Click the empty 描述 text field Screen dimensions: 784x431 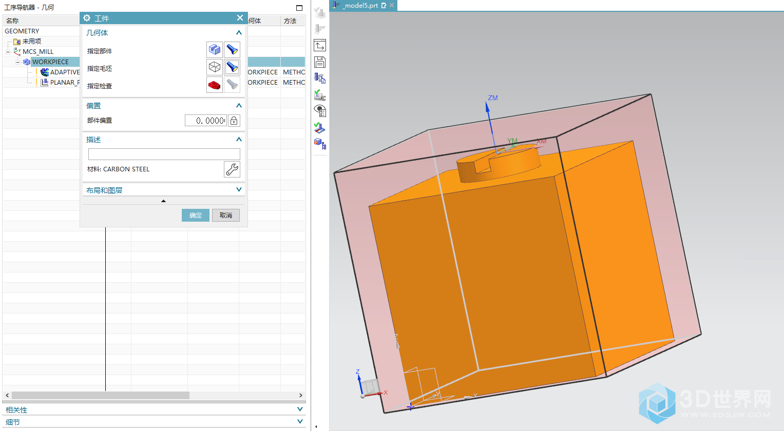164,154
